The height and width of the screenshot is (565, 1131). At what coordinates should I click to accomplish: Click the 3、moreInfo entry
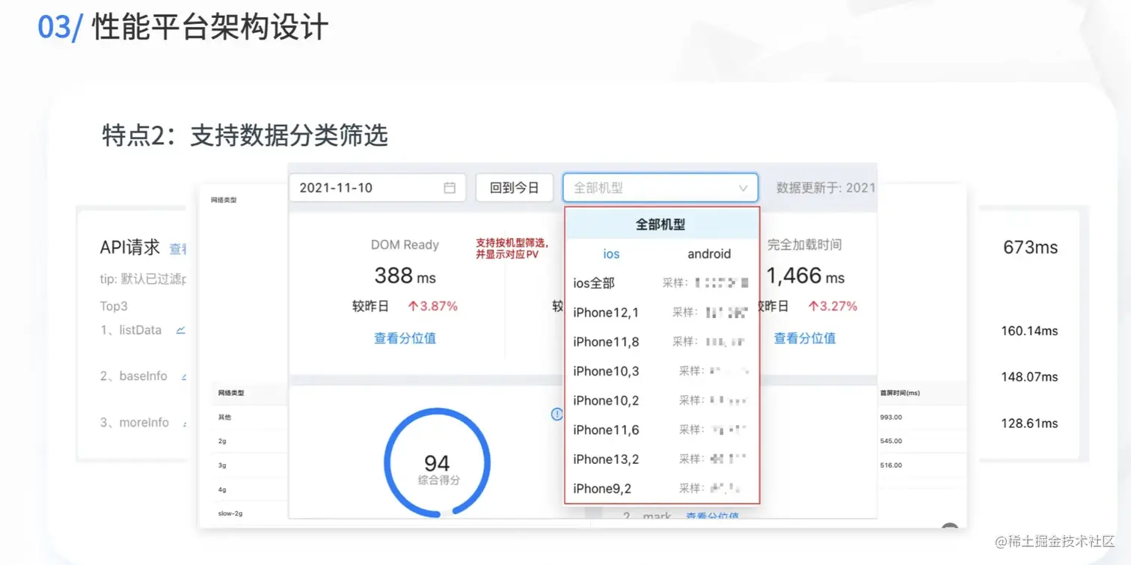click(135, 422)
